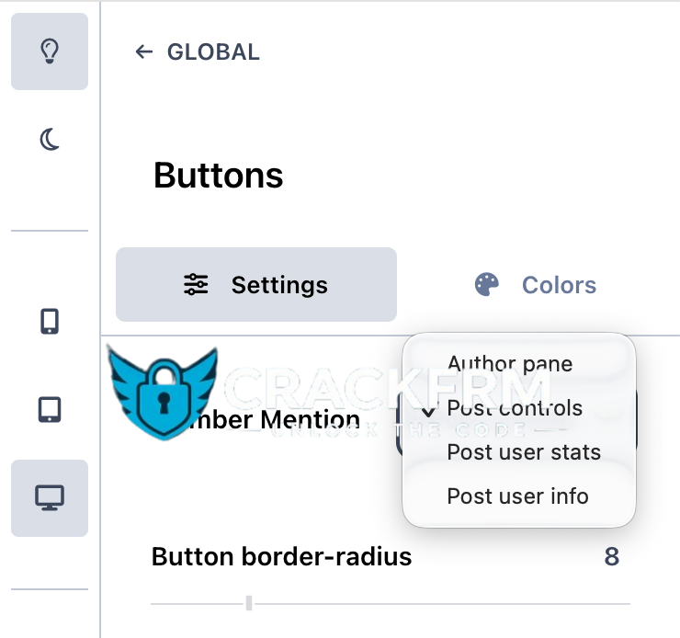Select the tablet preview icon
The height and width of the screenshot is (638, 680).
pos(50,409)
